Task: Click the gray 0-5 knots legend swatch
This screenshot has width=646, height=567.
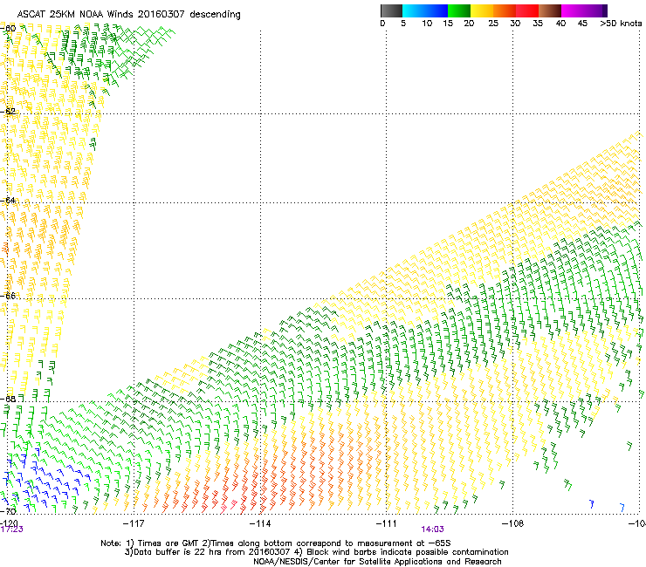Action: click(391, 10)
